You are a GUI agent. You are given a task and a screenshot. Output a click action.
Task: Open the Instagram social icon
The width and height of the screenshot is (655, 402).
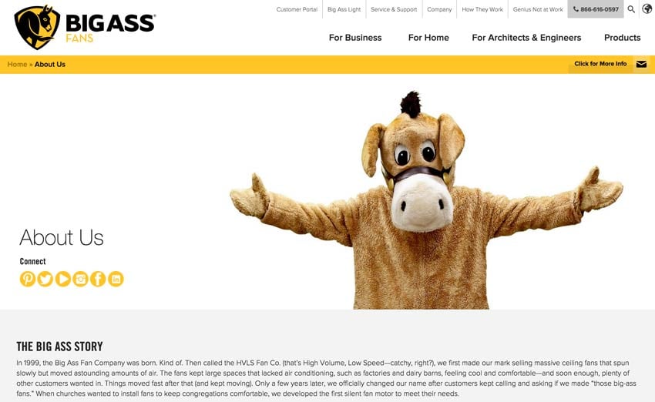pyautogui.click(x=81, y=279)
